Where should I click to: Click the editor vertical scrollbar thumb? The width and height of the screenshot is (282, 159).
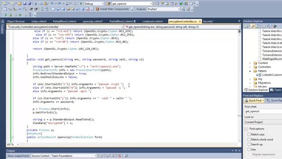[x=239, y=116]
